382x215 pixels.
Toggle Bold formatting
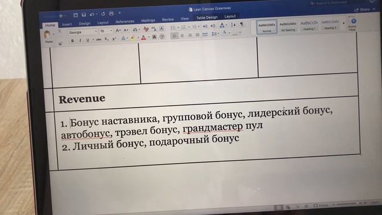pyautogui.click(x=72, y=41)
